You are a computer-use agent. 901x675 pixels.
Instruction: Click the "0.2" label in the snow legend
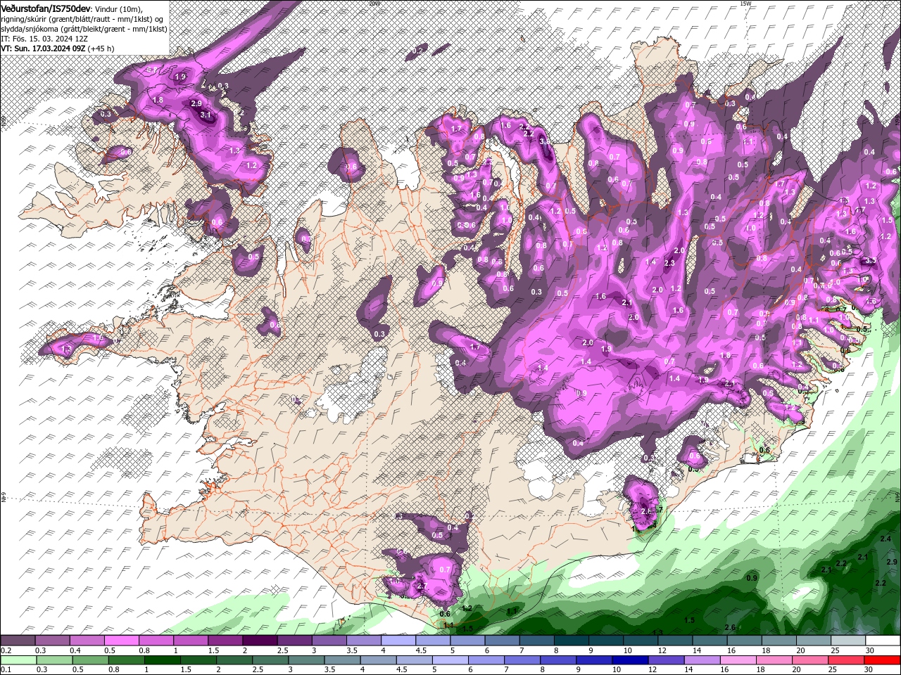[6, 650]
